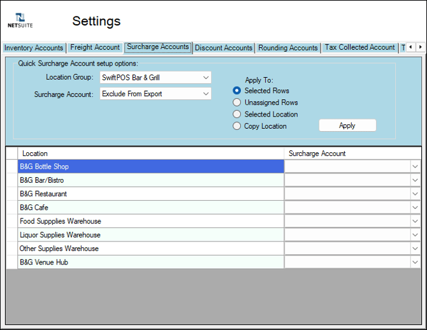
Task: Select the B&G Bar/Bistro row
Action: tap(151, 180)
